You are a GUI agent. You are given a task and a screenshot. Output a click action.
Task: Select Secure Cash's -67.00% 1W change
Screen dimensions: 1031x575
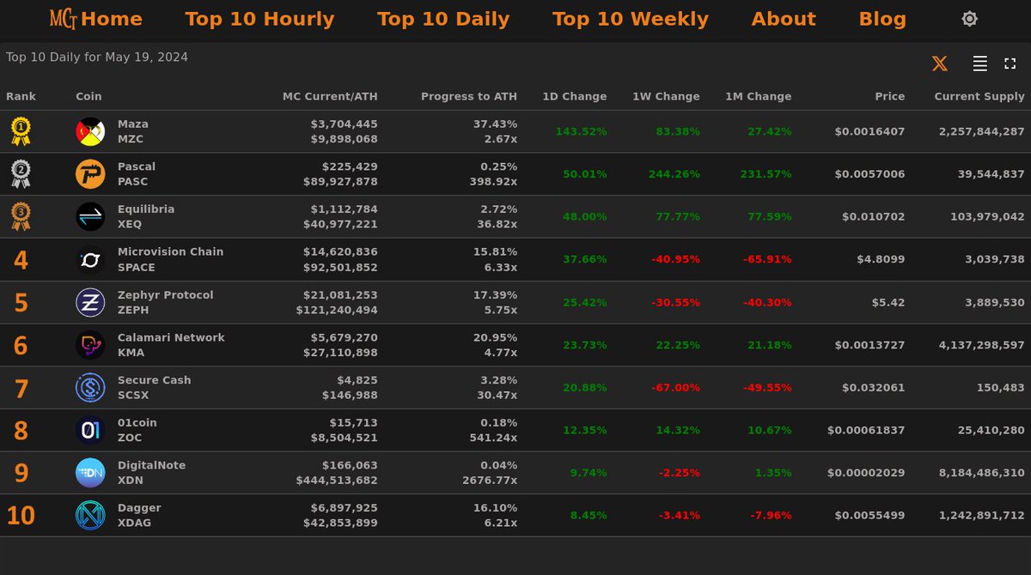[x=675, y=388]
